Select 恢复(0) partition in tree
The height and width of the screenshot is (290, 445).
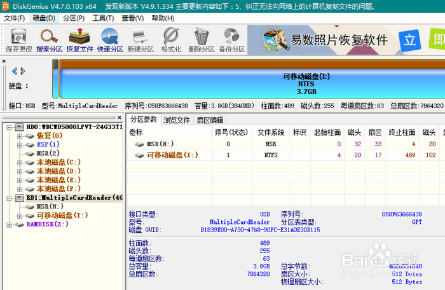click(x=50, y=135)
